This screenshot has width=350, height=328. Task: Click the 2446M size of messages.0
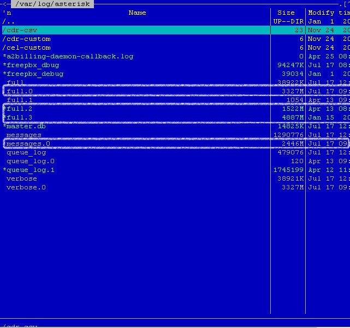point(292,144)
